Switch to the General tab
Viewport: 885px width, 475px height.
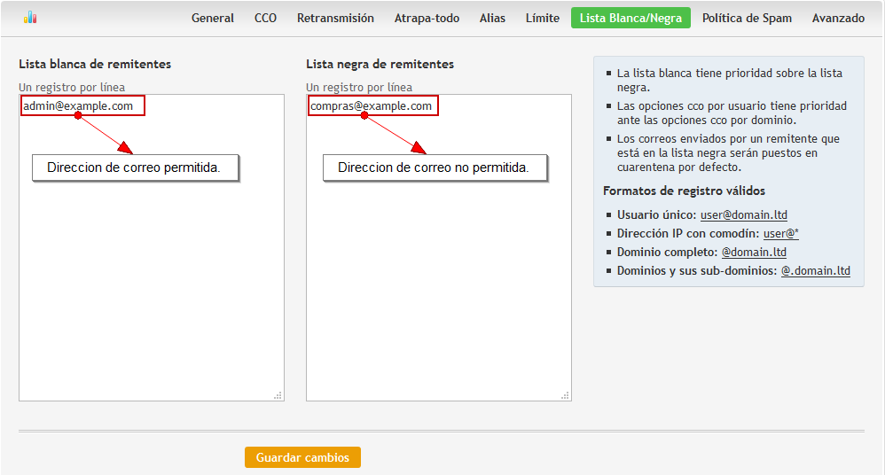point(212,18)
